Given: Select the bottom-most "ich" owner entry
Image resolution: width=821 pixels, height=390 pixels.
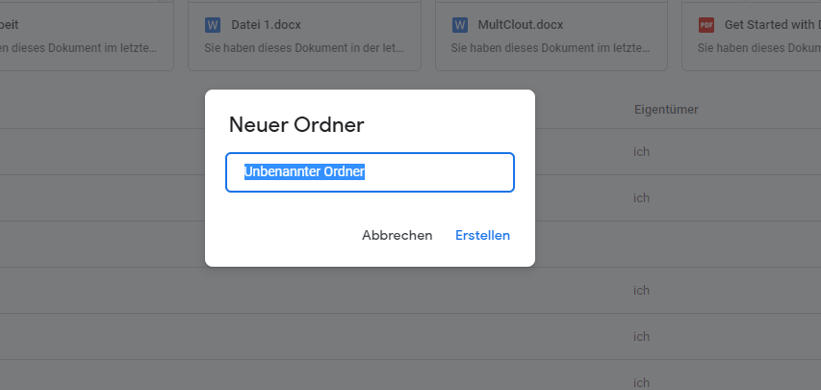Looking at the screenshot, I should click(x=642, y=381).
